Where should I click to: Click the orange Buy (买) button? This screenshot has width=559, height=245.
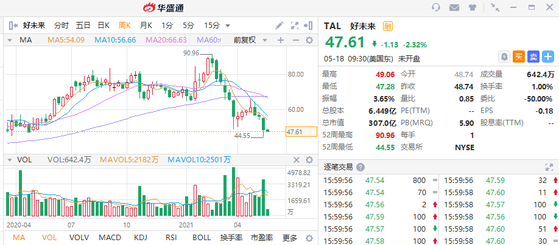click(518, 57)
